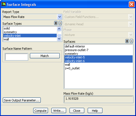Close the Surface Integrals dialog via X
This screenshot has height=116, width=136.
132,4
